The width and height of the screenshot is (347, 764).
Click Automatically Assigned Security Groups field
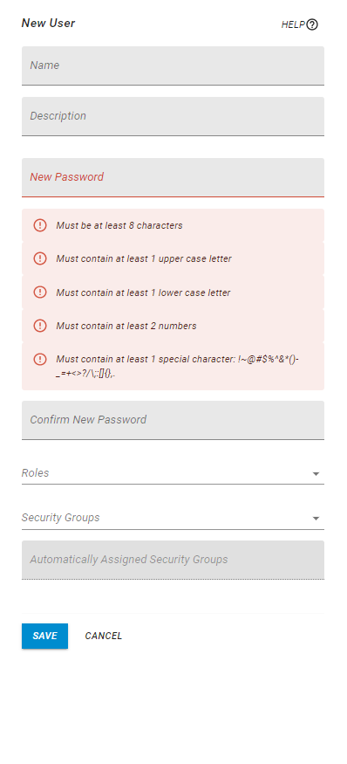point(173,560)
